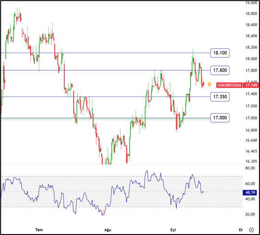This screenshot has width=260, height=235.
Task: Click the 19.000 value on price scale
Action: click(251, 3)
